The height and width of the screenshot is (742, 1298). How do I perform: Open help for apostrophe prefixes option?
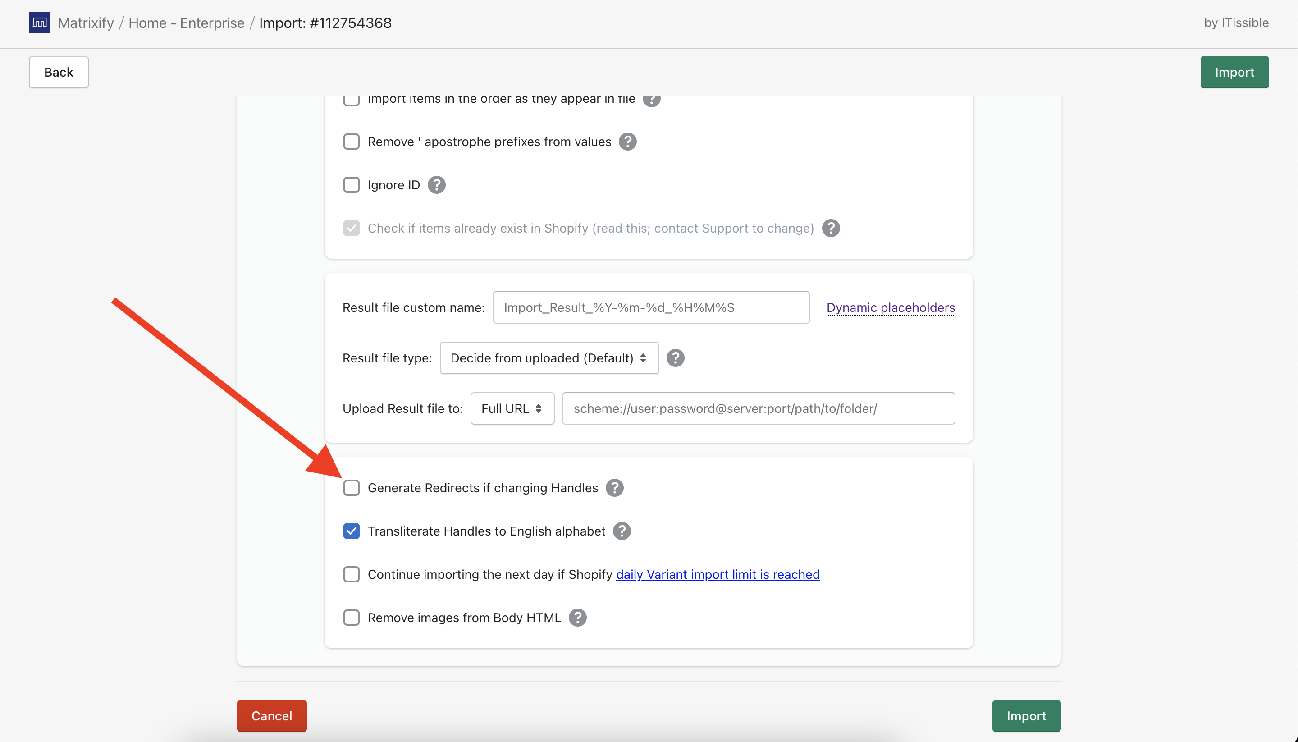tap(628, 142)
